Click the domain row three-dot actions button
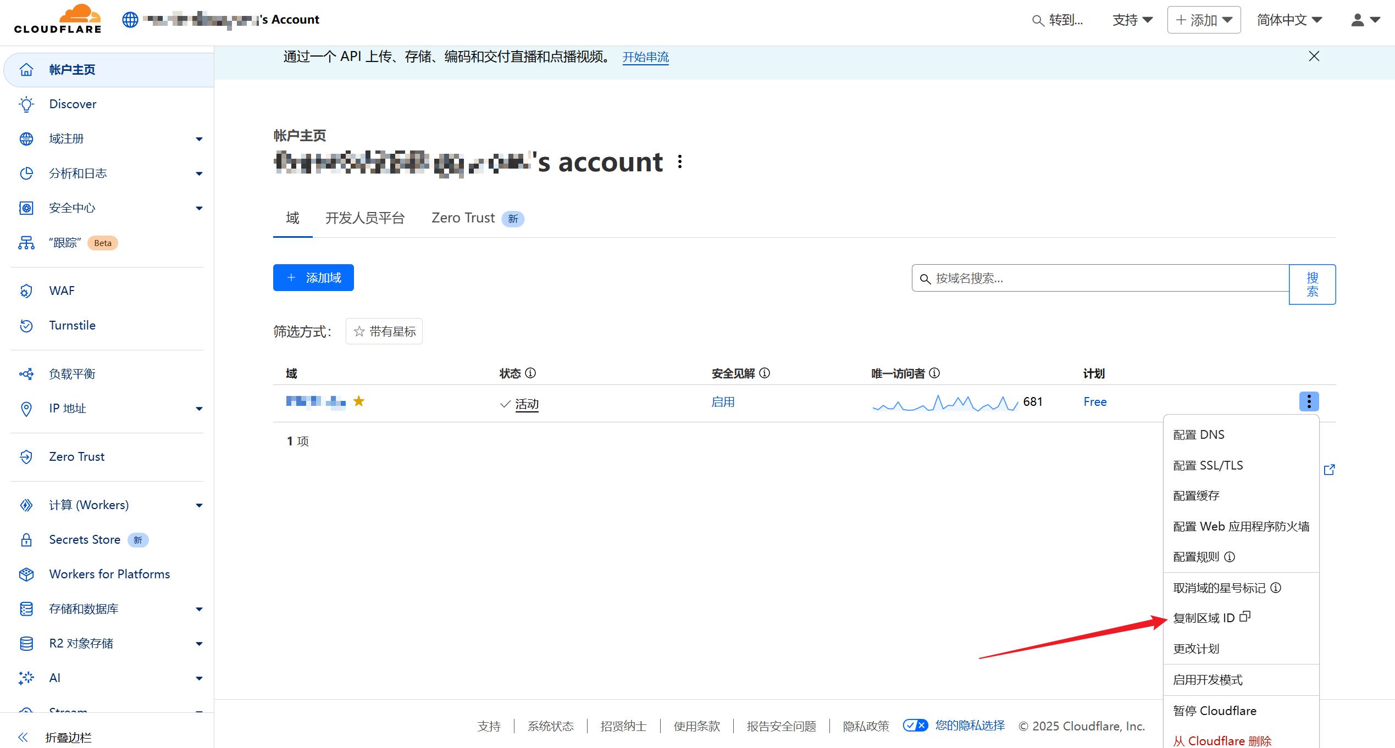1395x748 pixels. pyautogui.click(x=1309, y=401)
